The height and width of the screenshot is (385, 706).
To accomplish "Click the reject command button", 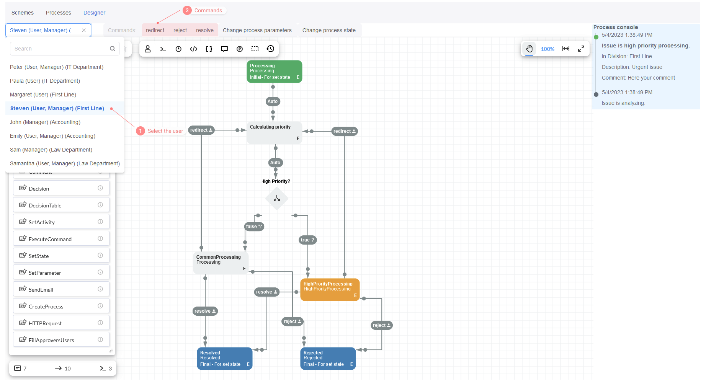I will 180,30.
